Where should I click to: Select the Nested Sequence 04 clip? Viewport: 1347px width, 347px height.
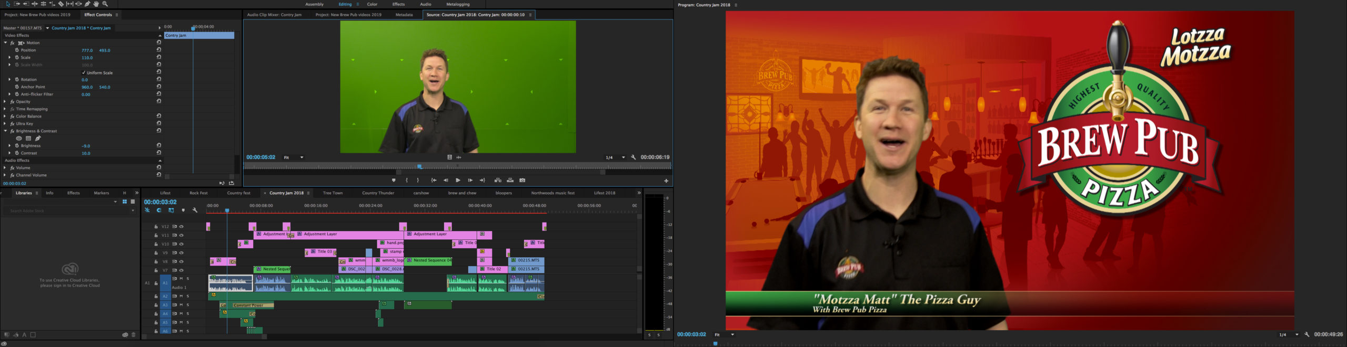point(428,260)
